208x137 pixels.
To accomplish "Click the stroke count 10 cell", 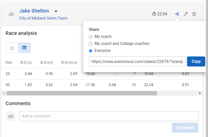I will point(134,85).
